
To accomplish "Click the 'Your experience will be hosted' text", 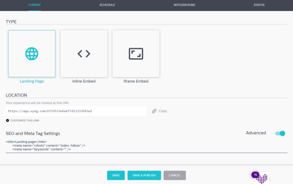I will click(37, 103).
